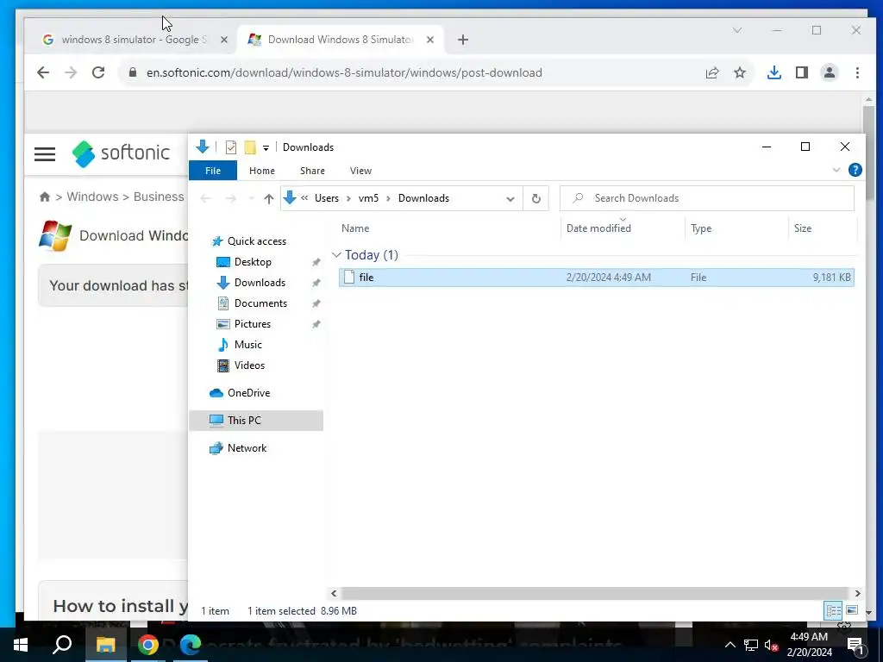The image size is (883, 662).
Task: Sort by the Type column header
Action: coord(701,228)
